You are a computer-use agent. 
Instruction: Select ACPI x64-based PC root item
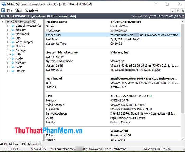coord(23,22)
